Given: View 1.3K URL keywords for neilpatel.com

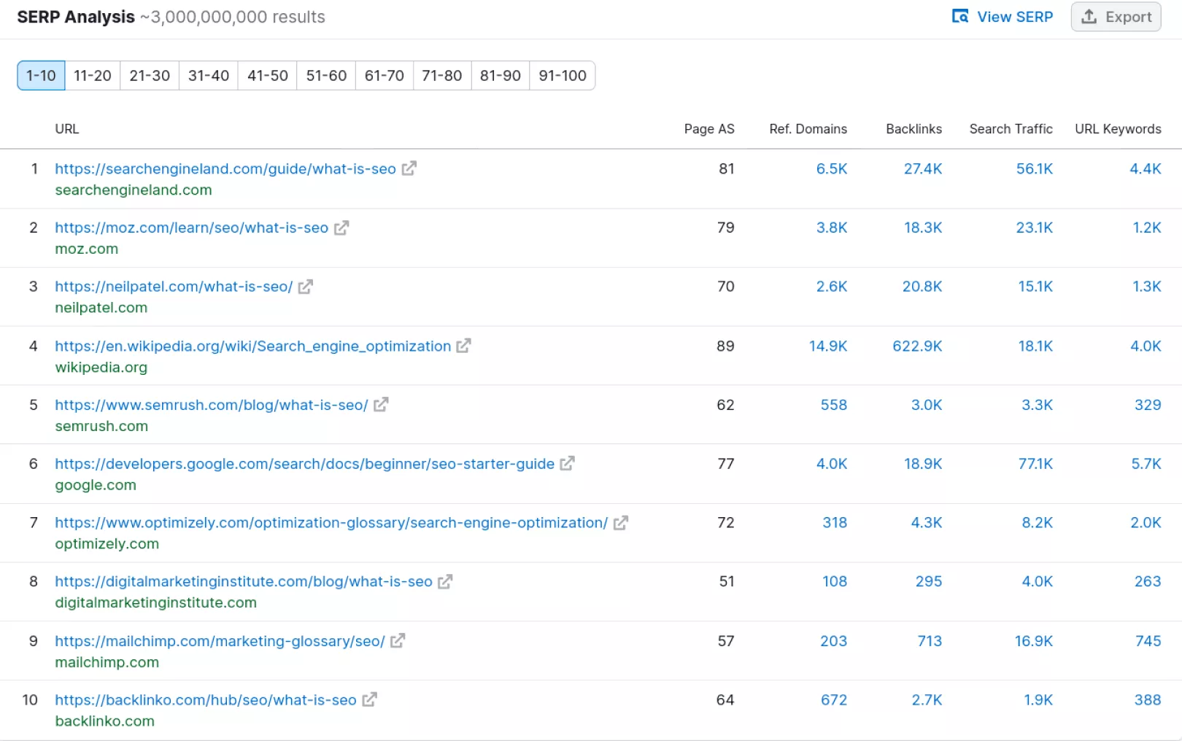Looking at the screenshot, I should (1147, 287).
